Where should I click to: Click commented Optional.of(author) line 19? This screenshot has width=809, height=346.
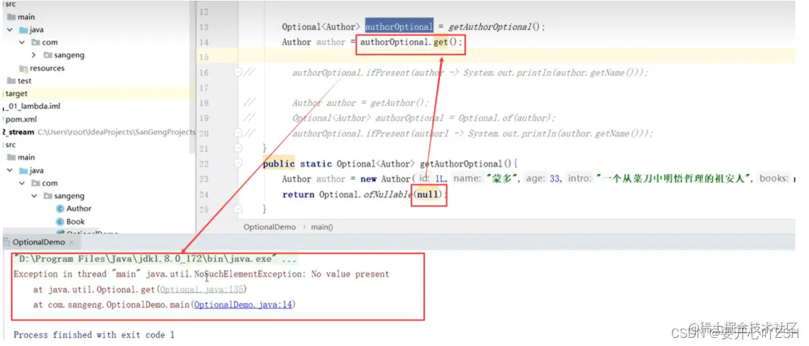(424, 118)
